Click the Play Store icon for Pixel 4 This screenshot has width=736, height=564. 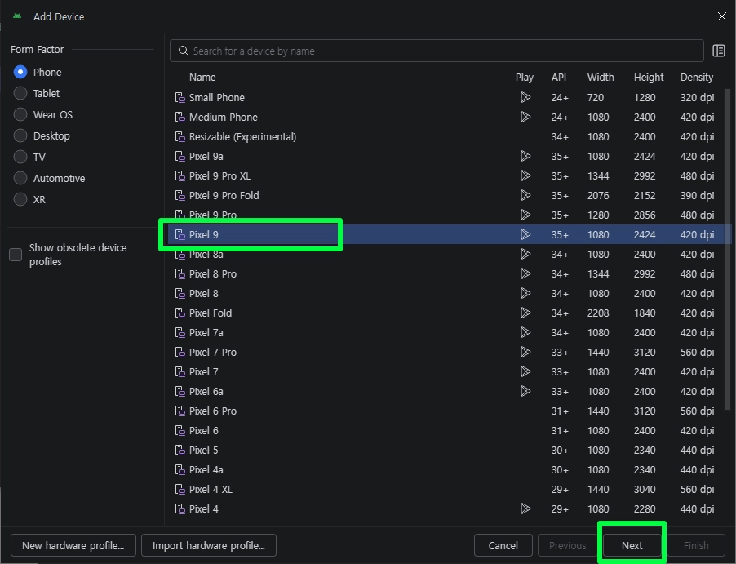(x=525, y=508)
